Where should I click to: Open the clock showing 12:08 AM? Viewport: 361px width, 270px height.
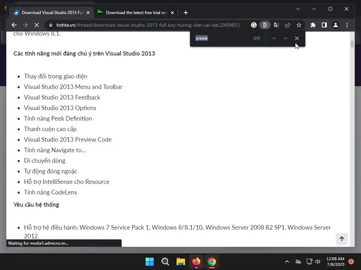[x=335, y=262]
